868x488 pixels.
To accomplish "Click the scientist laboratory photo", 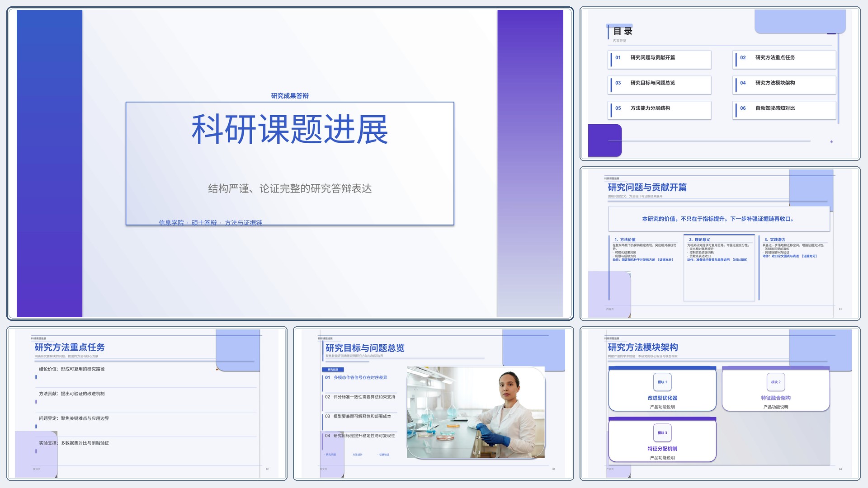I will (x=476, y=413).
